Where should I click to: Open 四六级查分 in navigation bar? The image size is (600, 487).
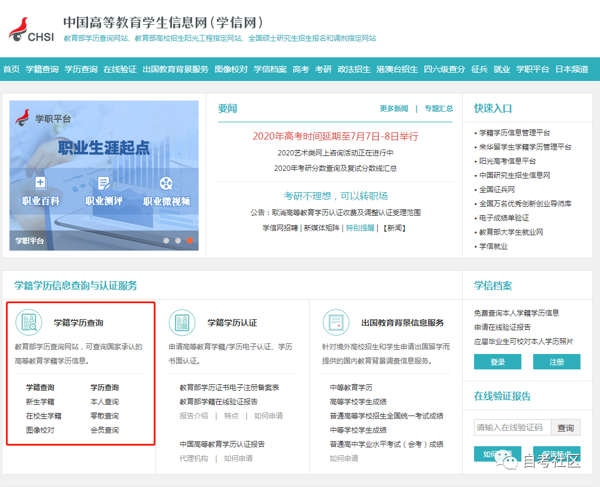point(445,69)
